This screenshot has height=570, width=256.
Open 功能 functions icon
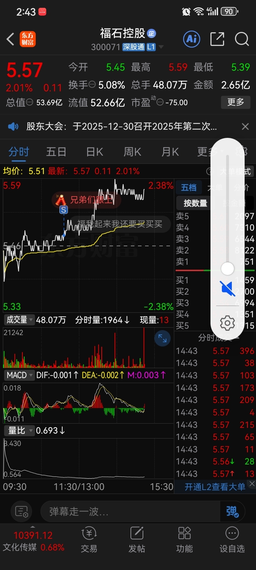pos(184,540)
